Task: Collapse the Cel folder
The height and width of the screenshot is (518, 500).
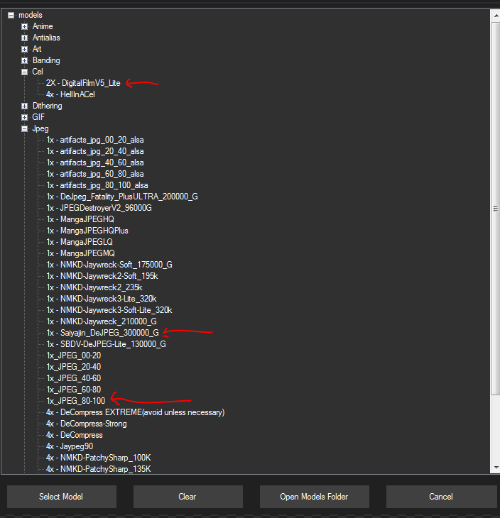Action: click(x=24, y=72)
